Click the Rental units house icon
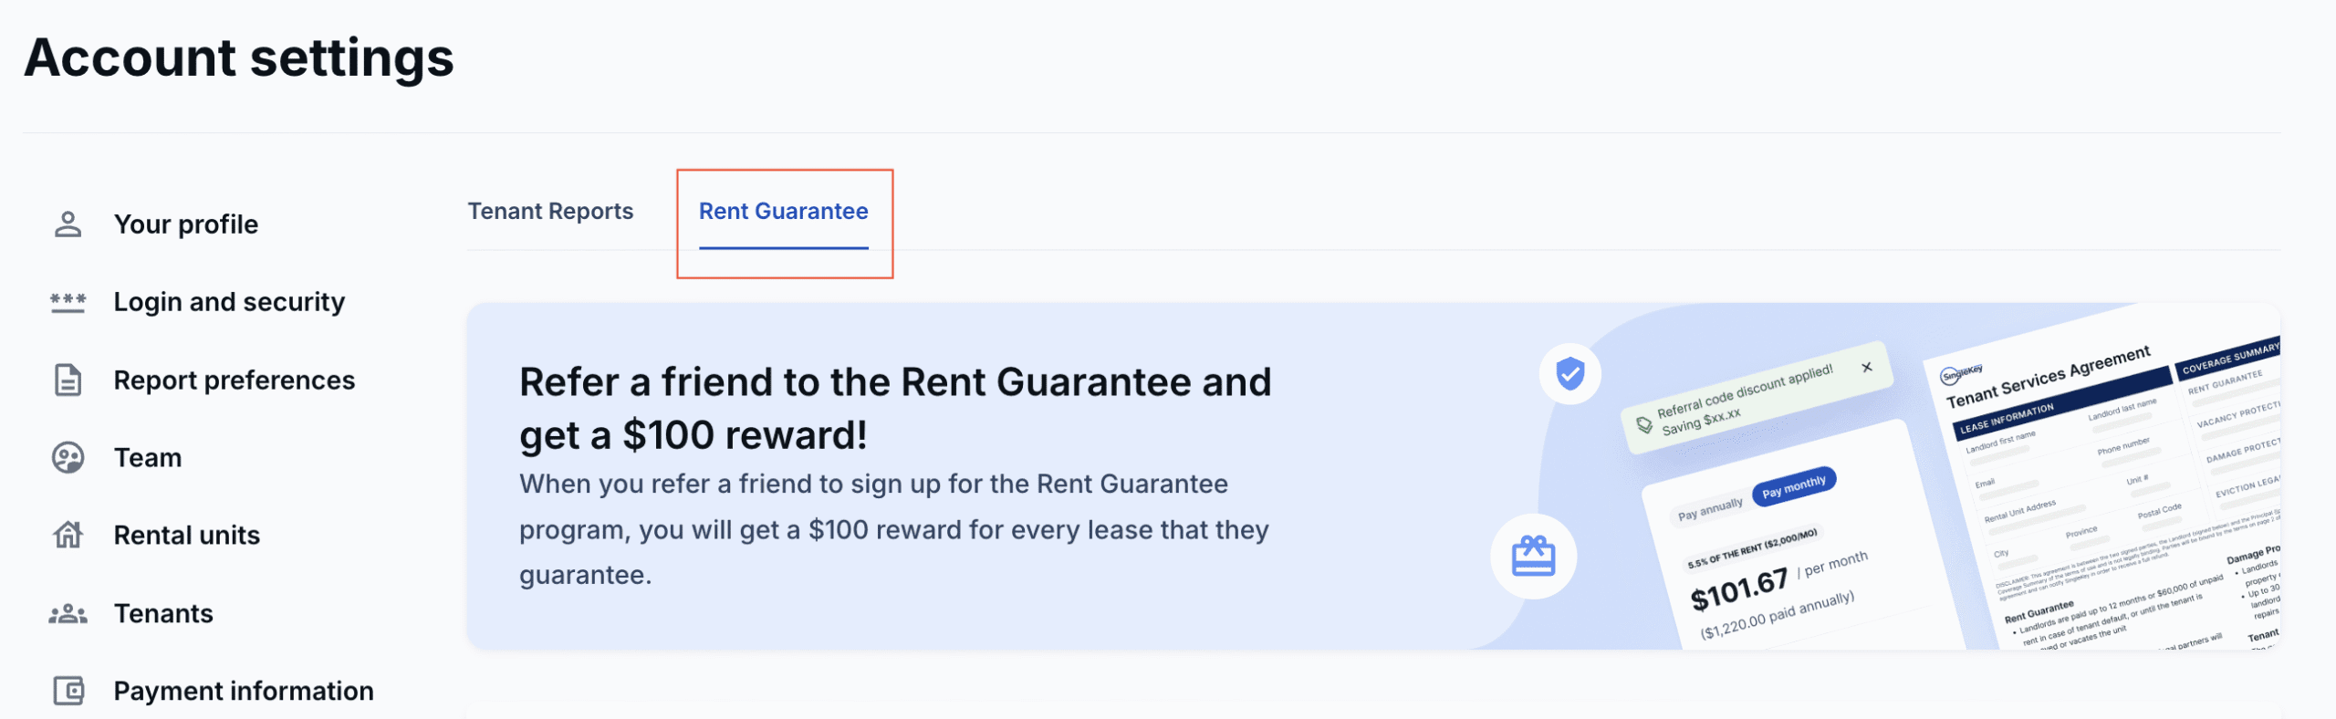2336x719 pixels. pos(68,536)
